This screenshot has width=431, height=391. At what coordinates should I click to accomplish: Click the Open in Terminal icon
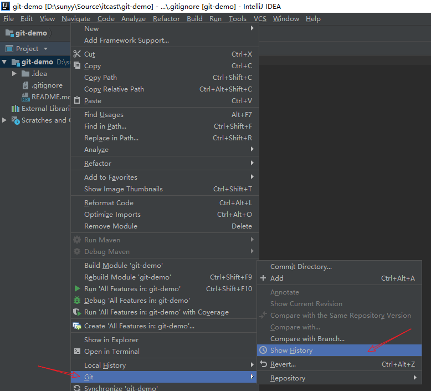click(77, 352)
